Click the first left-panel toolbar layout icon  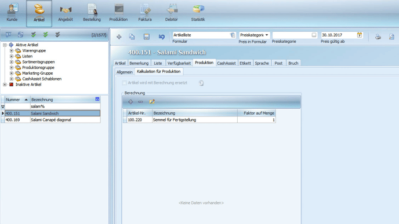click(x=8, y=35)
